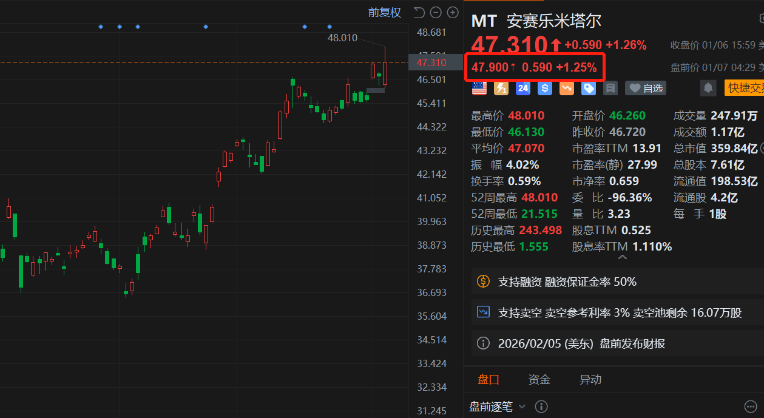Click the 流通值 198.53亿 value

(734, 181)
